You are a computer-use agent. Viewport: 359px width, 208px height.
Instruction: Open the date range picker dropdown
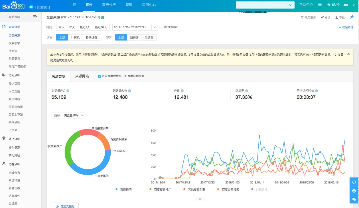(x=154, y=27)
